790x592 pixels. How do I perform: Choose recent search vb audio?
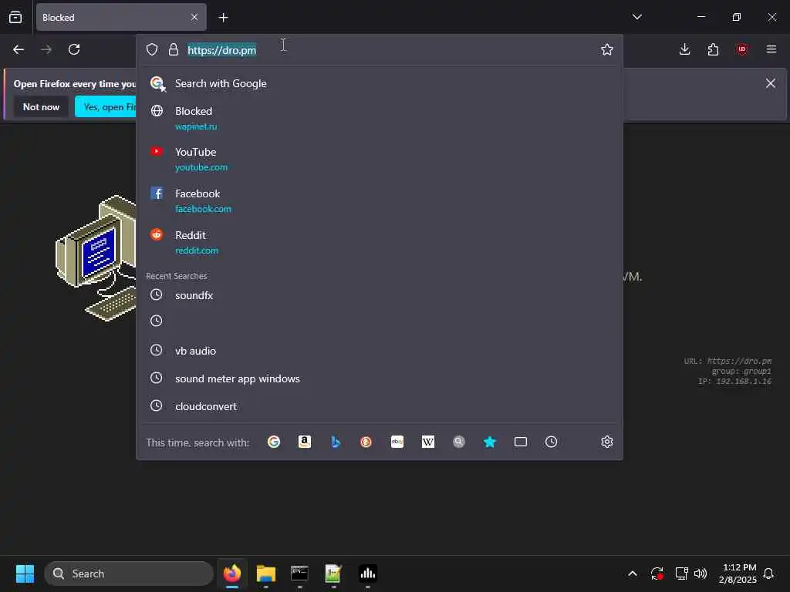[x=380, y=351]
